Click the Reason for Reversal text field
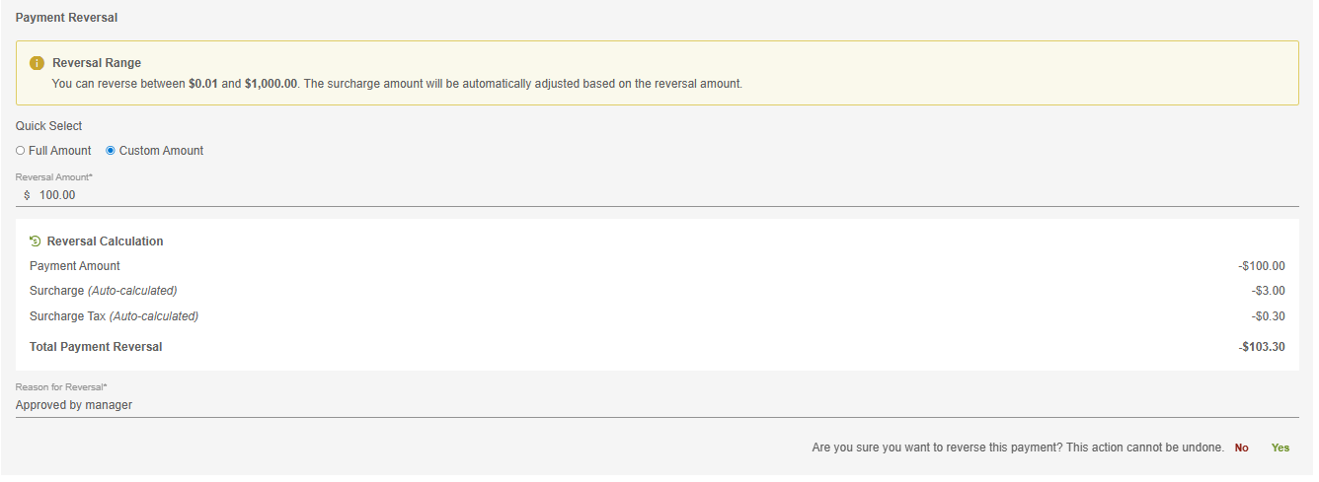1319x482 pixels. (592, 405)
